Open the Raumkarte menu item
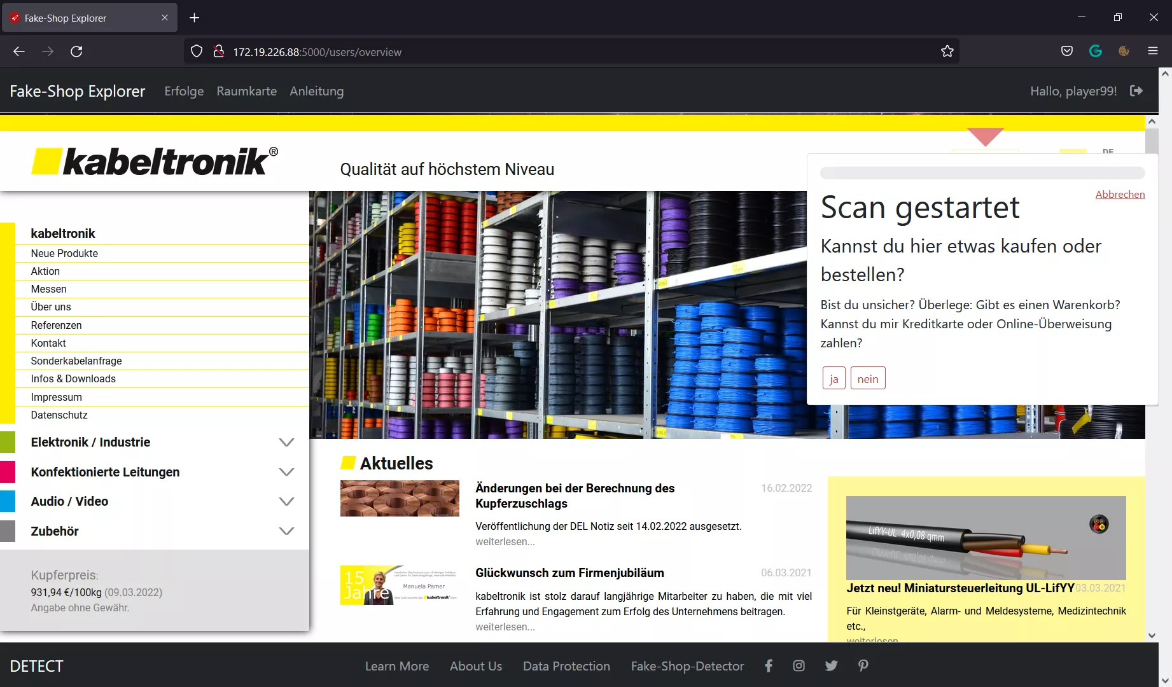Screen dimensions: 1172x687 coord(246,91)
